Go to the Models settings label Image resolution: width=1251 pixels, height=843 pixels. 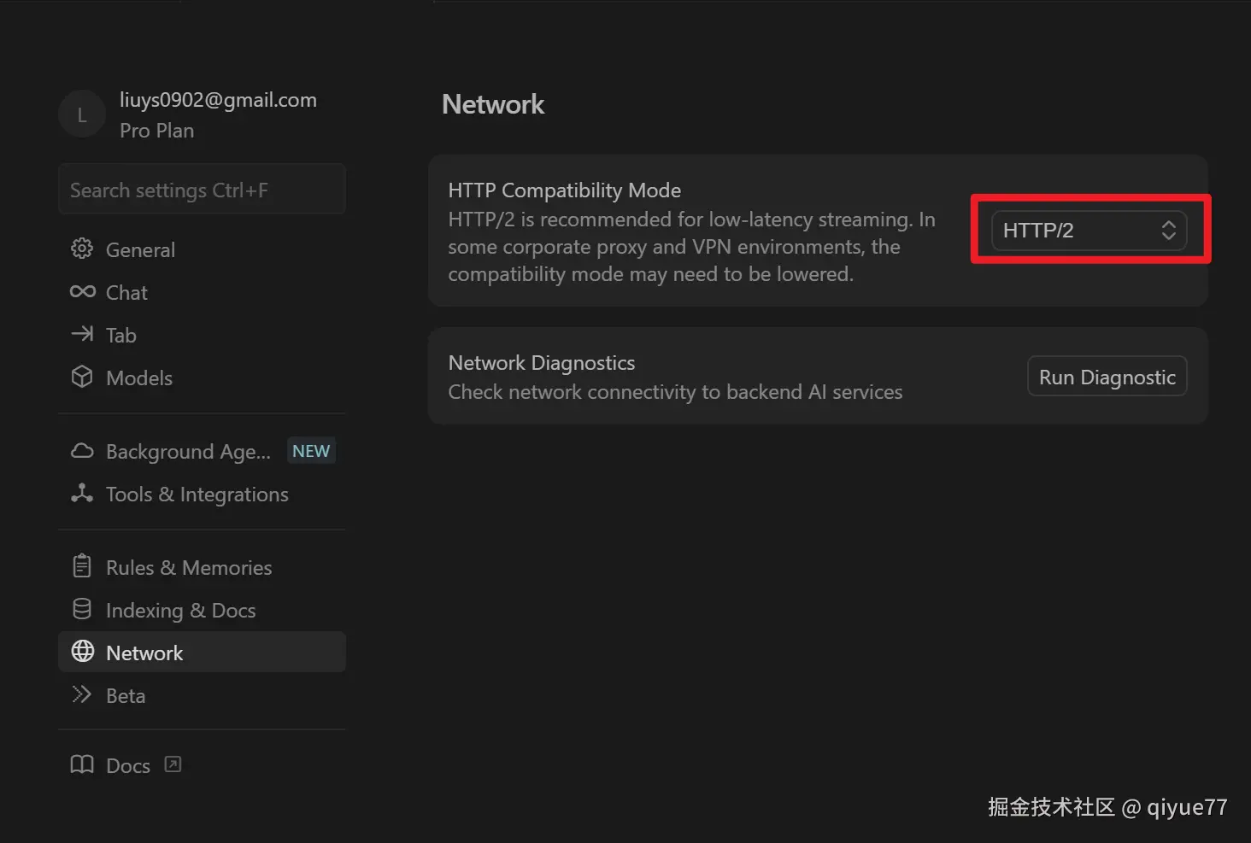coord(139,378)
